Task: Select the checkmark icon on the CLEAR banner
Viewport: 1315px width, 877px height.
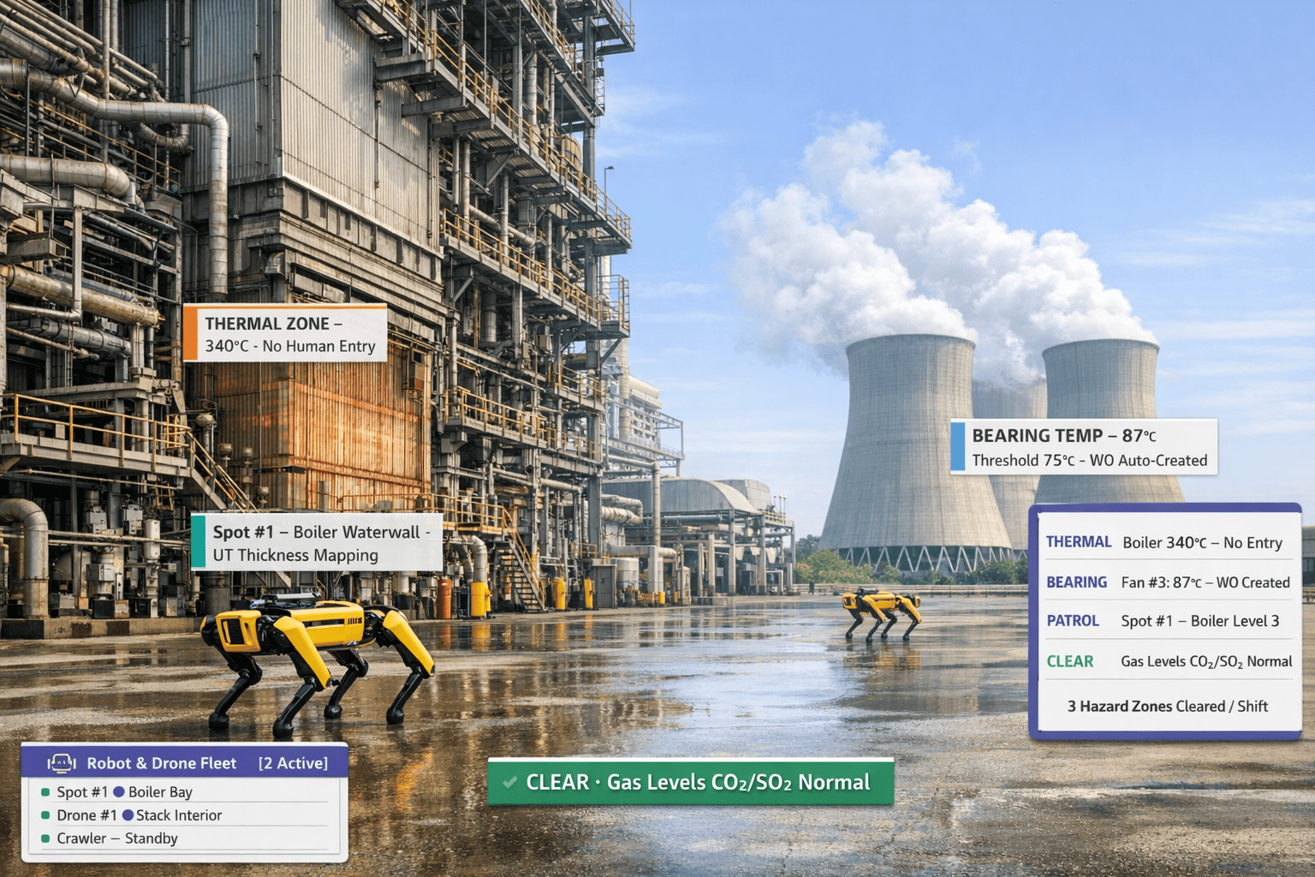Action: [510, 781]
